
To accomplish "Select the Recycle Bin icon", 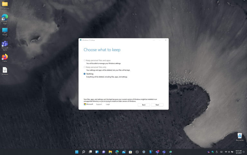I will pyautogui.click(x=240, y=137).
